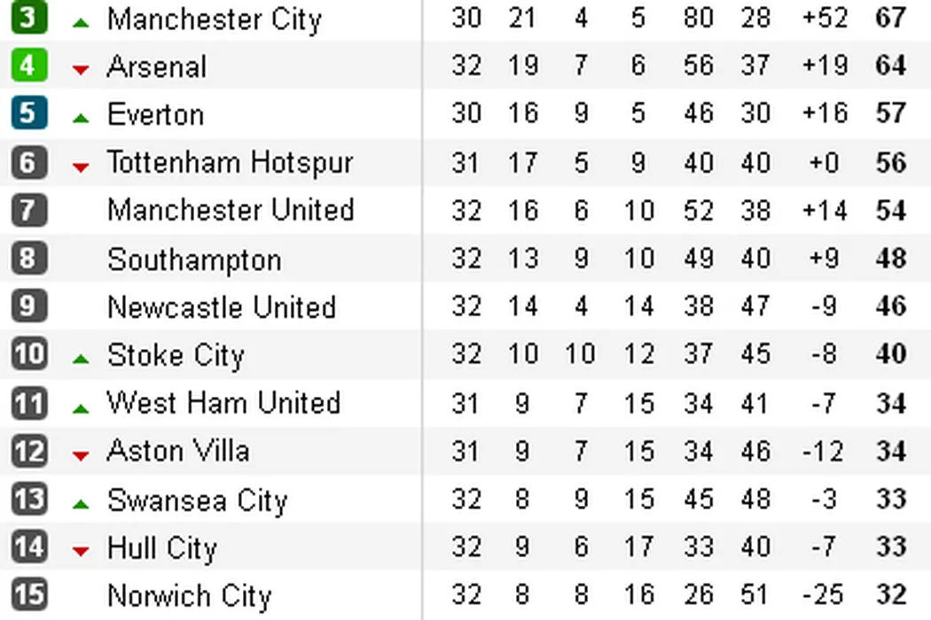Viewport: 931px width, 620px height.
Task: Click the red down arrow beside Tottenham Hotspur
Action: point(81,166)
